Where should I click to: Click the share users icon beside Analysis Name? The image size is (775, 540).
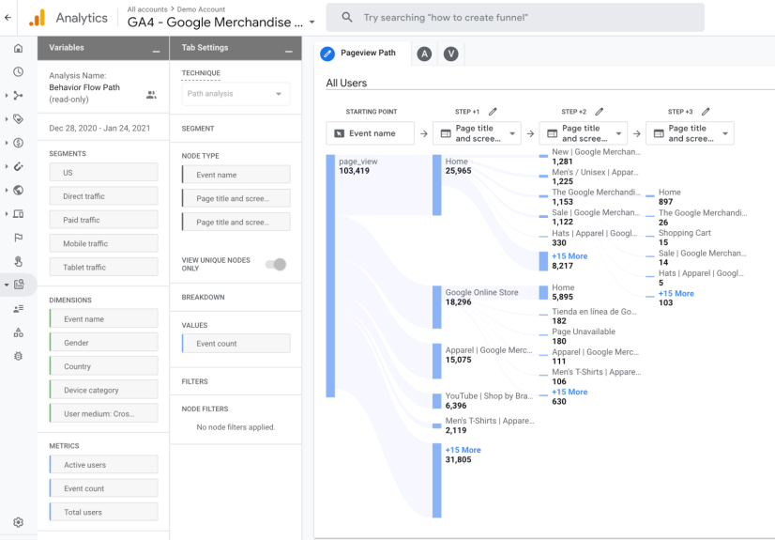tap(151, 95)
